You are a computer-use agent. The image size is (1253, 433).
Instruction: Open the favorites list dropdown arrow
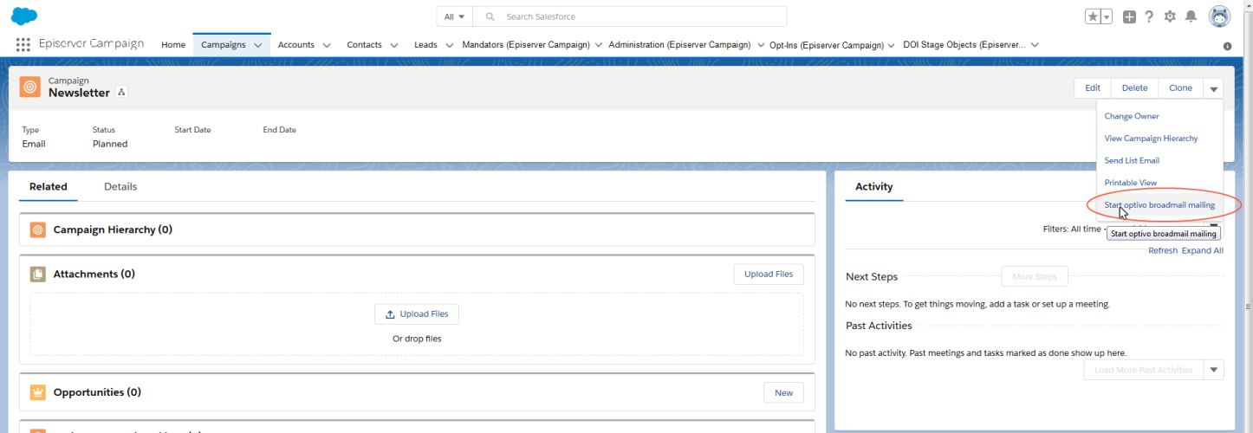(x=1107, y=16)
